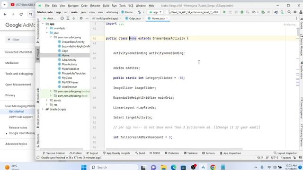Screen dimensions: 303x170
Task: Open Bookmarks side tool button
Action: tap(38, 95)
